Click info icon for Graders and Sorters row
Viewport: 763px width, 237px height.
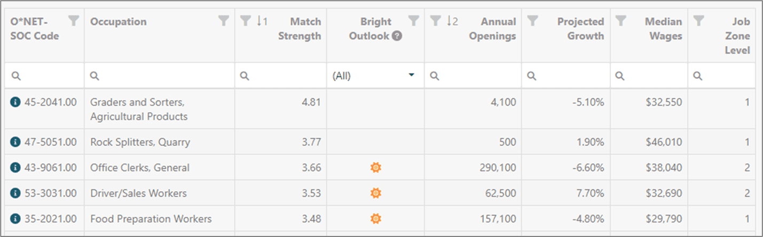point(15,101)
